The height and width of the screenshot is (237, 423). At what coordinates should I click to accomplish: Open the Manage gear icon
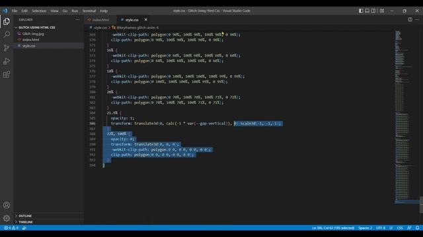[7, 218]
